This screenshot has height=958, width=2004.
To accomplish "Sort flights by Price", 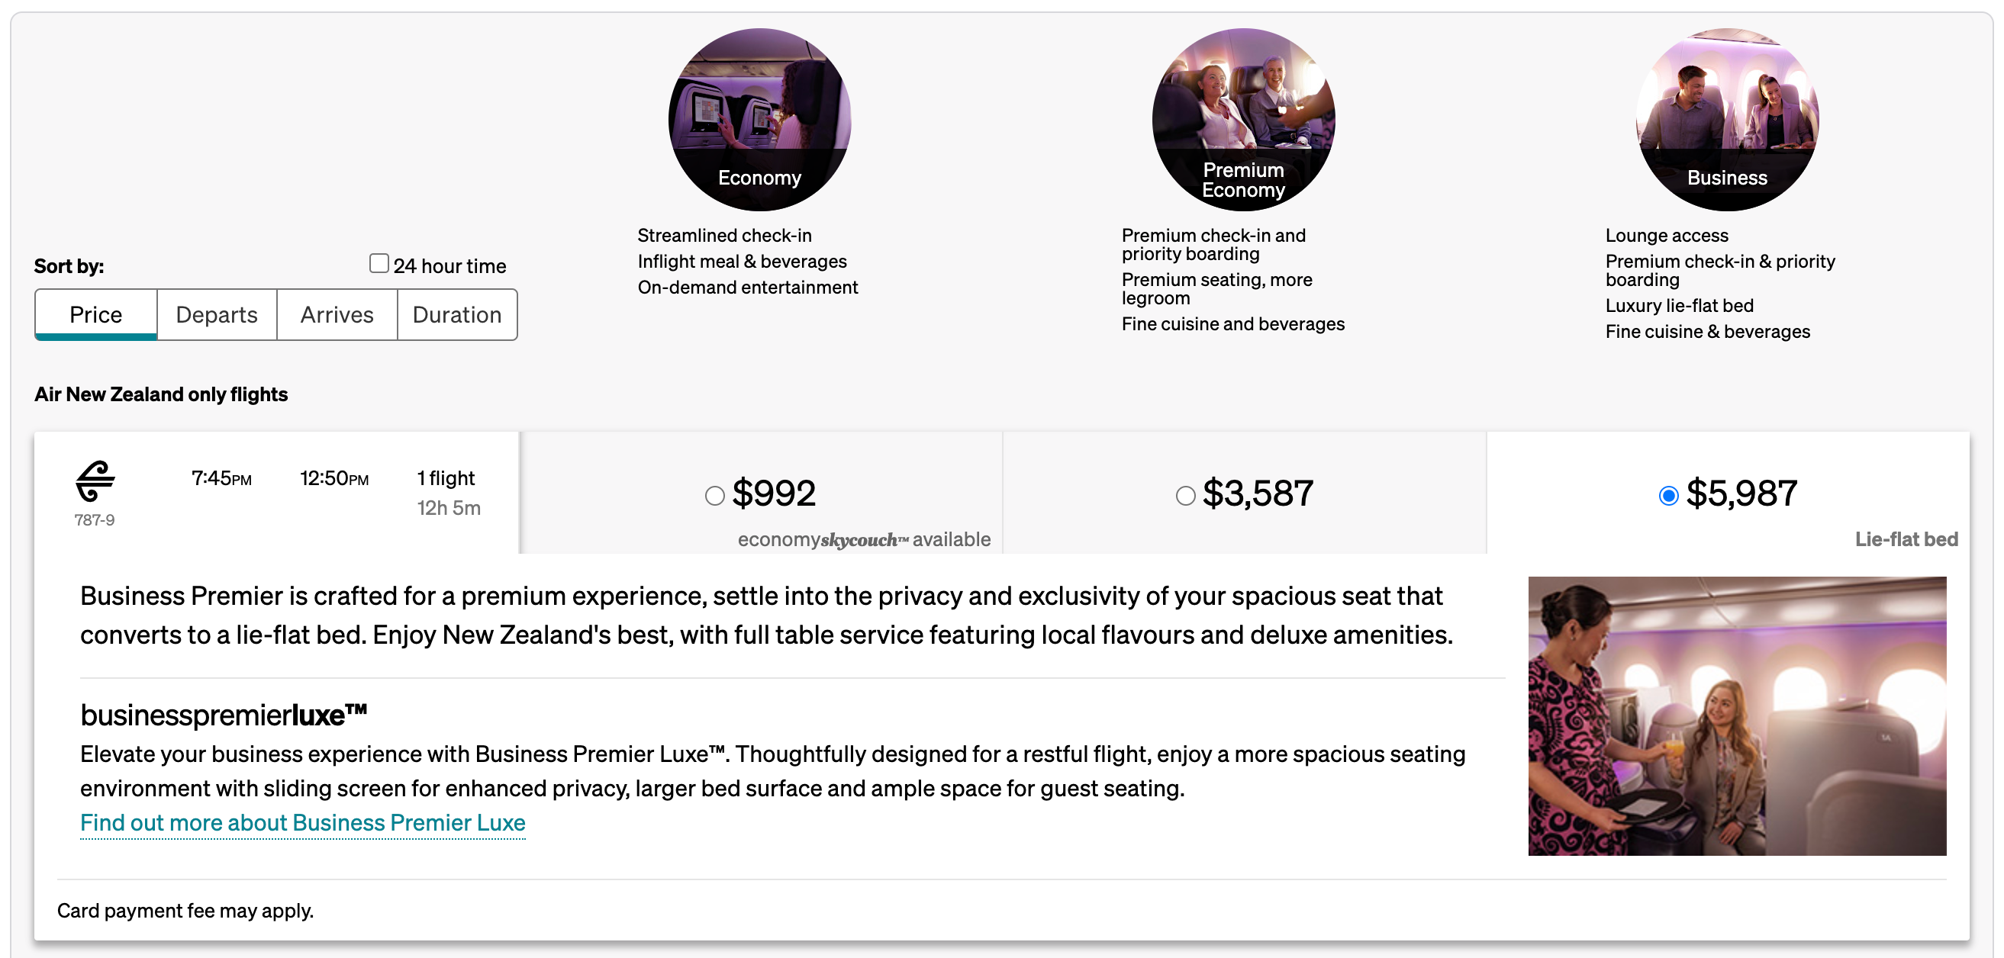I will (95, 314).
